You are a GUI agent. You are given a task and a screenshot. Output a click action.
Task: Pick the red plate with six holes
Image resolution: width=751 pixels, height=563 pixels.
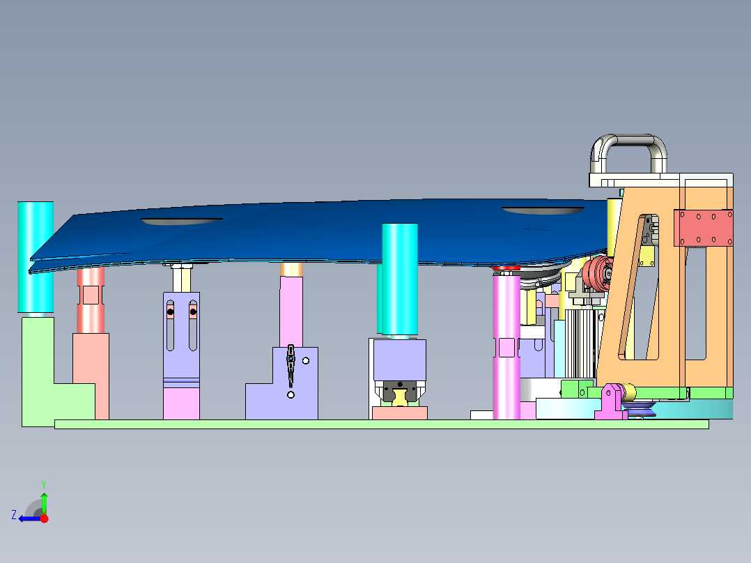(x=703, y=228)
